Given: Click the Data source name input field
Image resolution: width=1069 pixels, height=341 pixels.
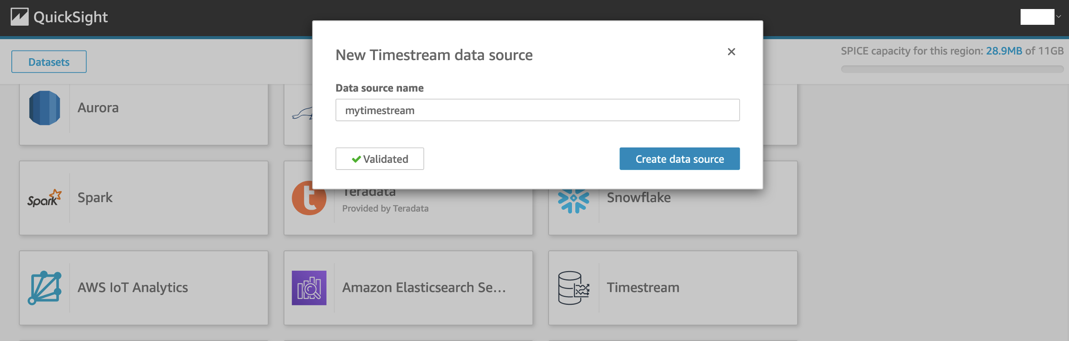Looking at the screenshot, I should coord(537,110).
